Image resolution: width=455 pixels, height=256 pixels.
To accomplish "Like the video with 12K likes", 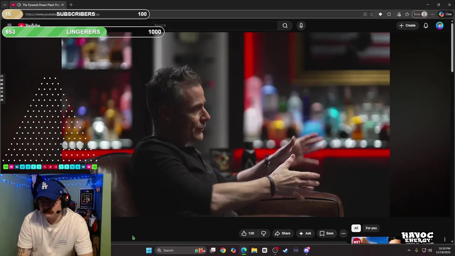I will [x=248, y=233].
